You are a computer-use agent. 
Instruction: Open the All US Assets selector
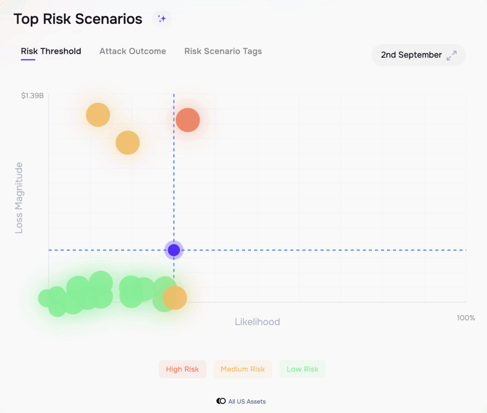[241, 401]
